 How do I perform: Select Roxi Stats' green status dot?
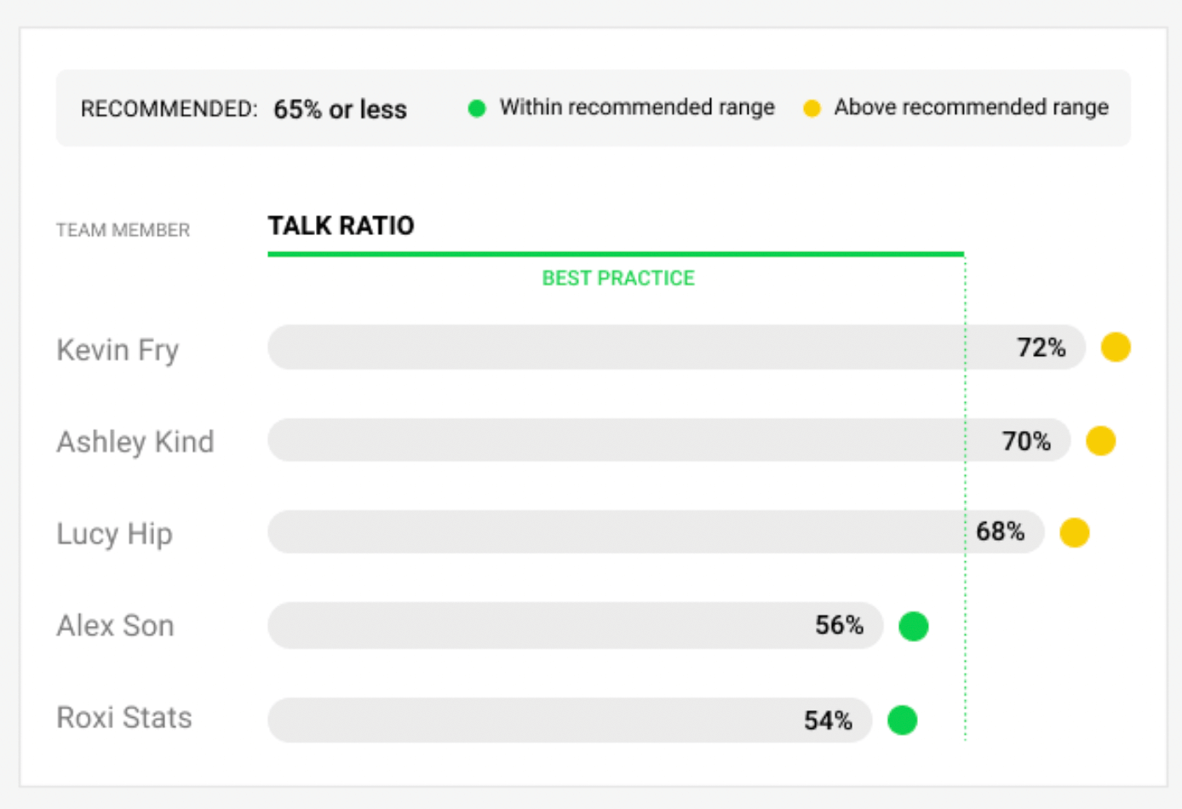pyautogui.click(x=902, y=720)
